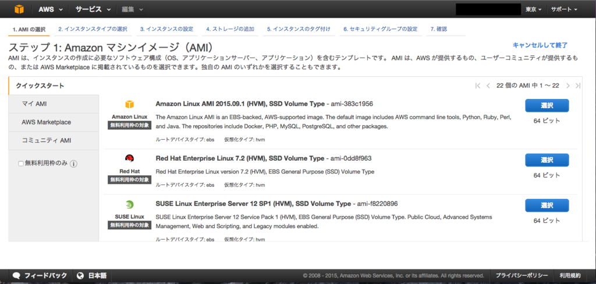Click SUSE Linux Enterprise Server 12 SP1 title

point(253,204)
